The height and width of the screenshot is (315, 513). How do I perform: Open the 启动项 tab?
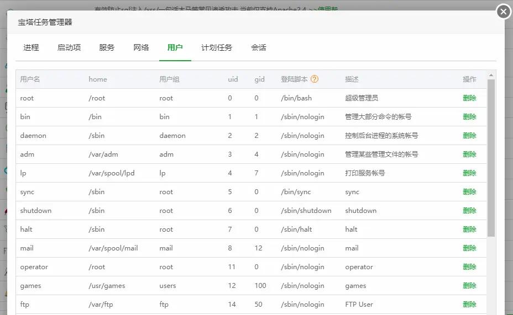pos(69,47)
